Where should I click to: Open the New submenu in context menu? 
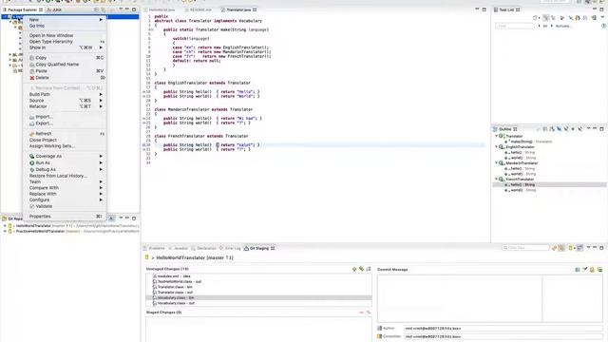(x=65, y=19)
